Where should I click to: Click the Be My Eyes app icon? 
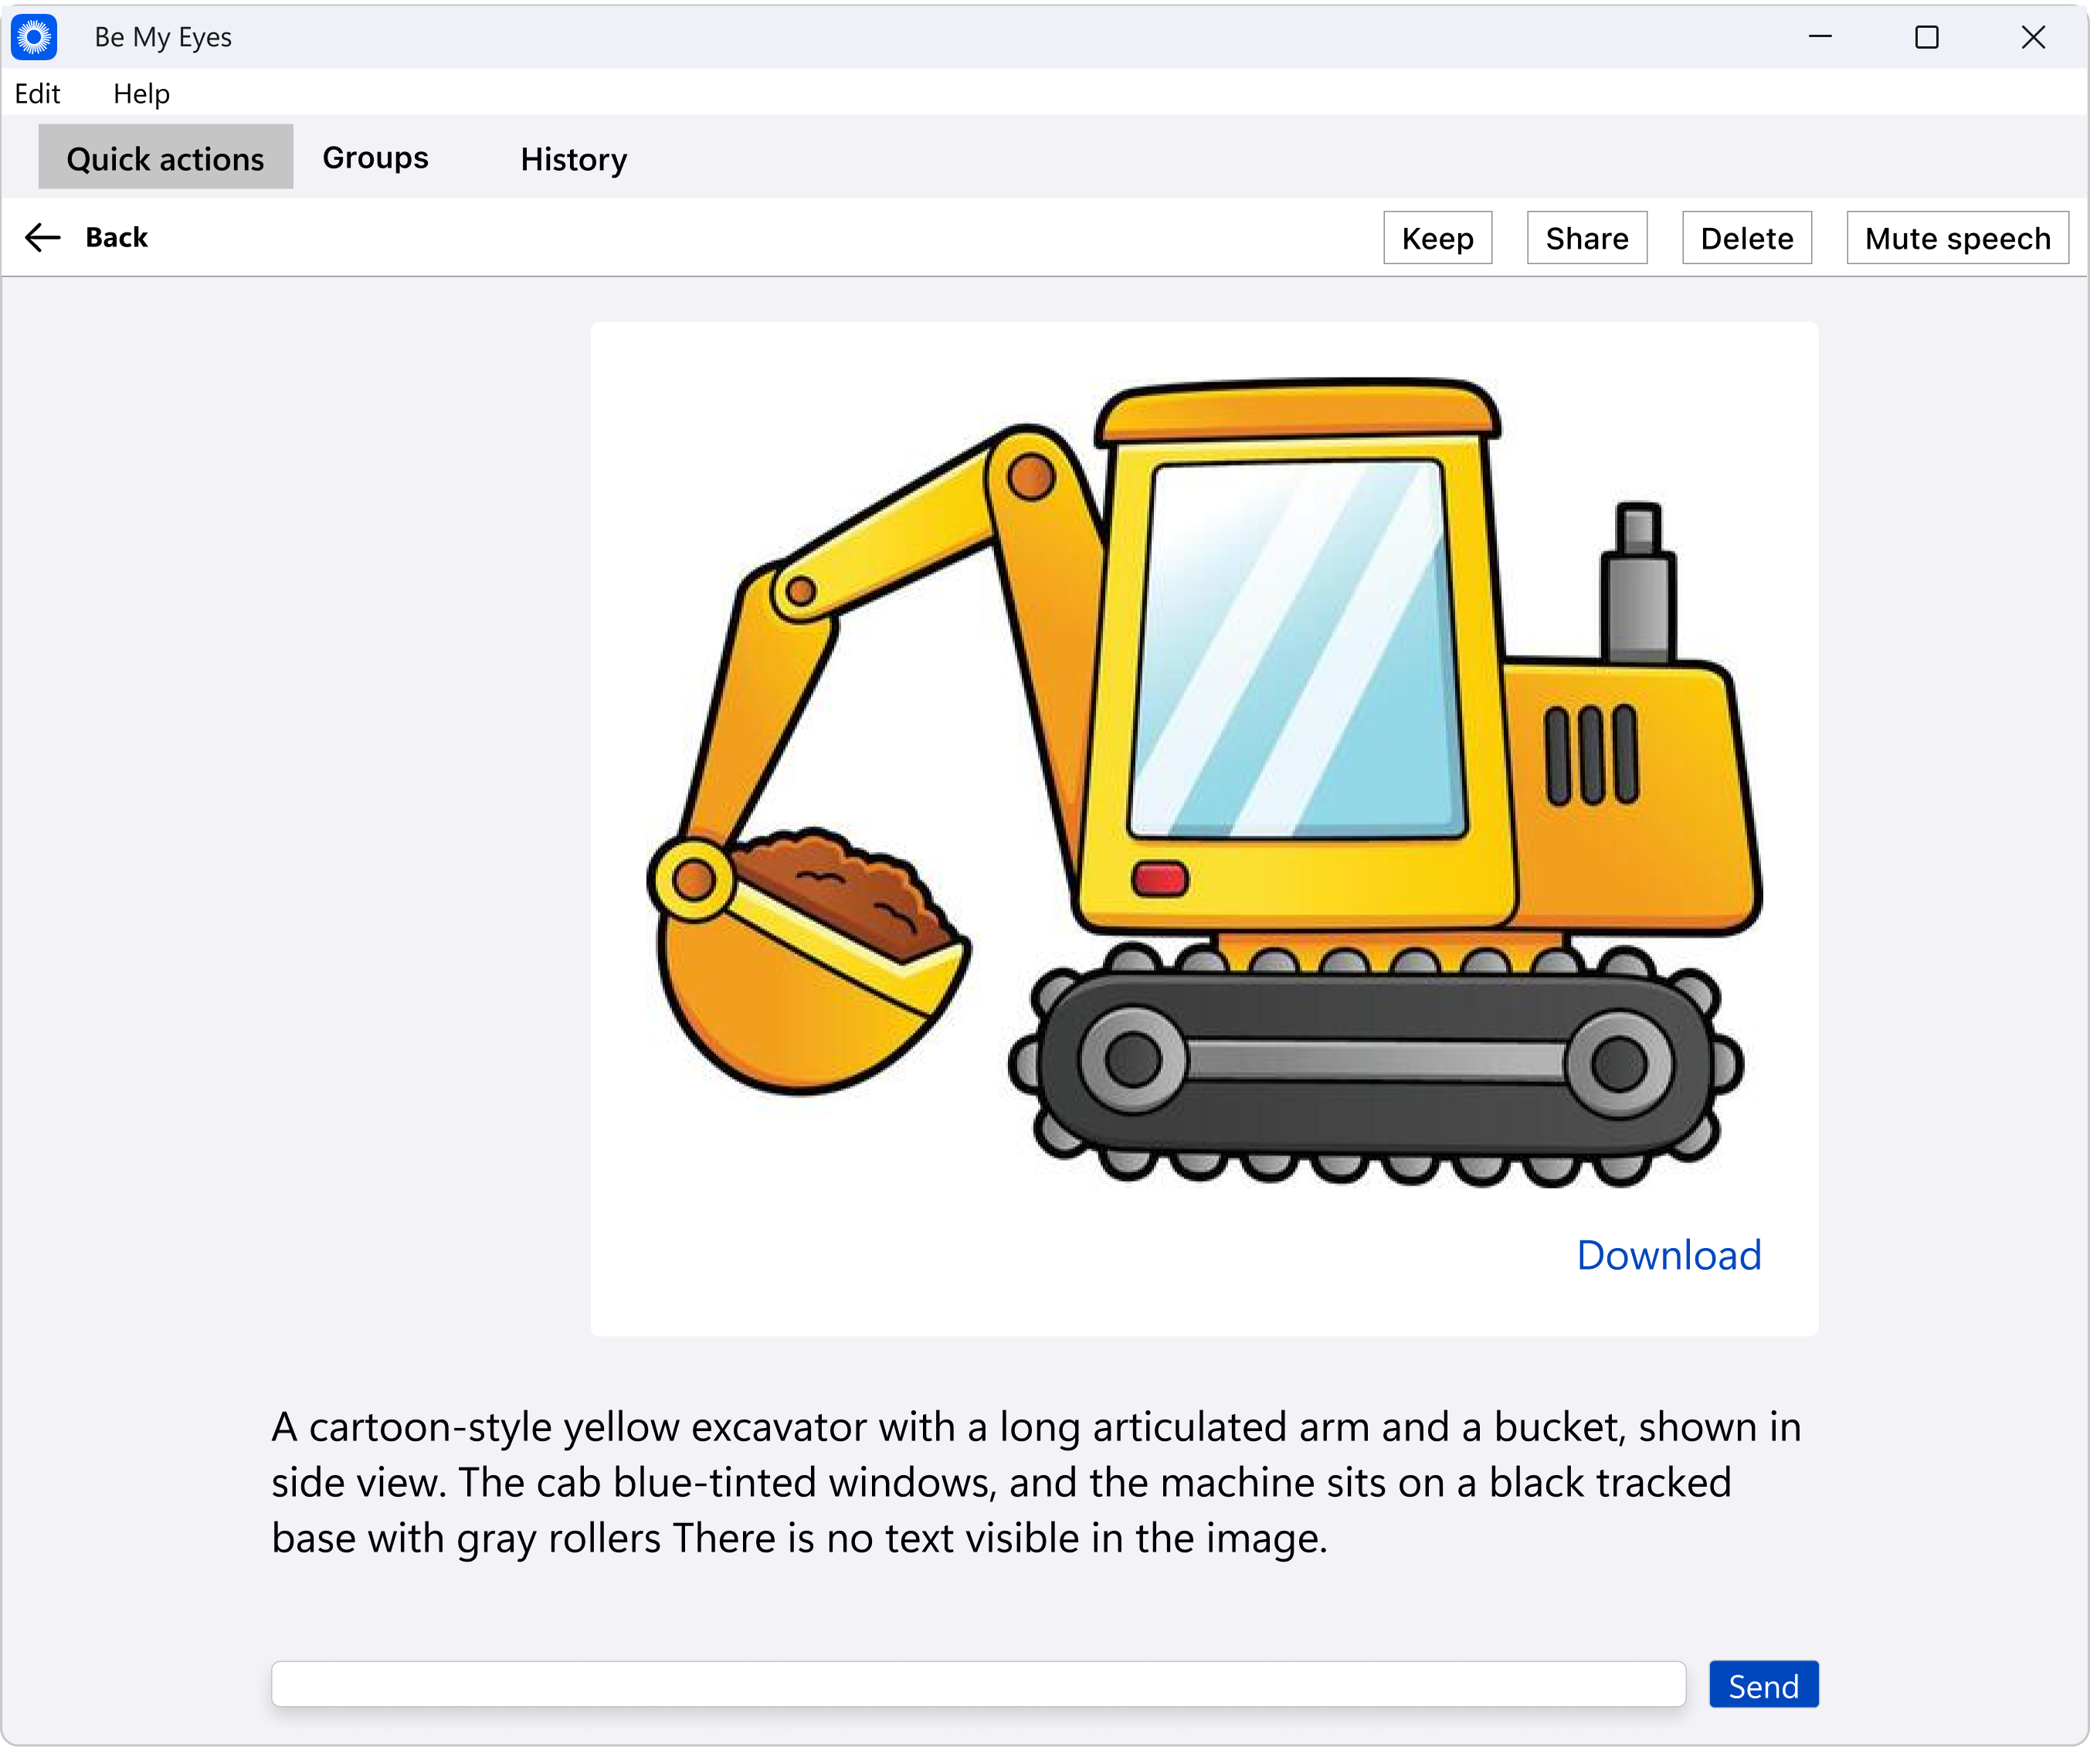(x=34, y=38)
